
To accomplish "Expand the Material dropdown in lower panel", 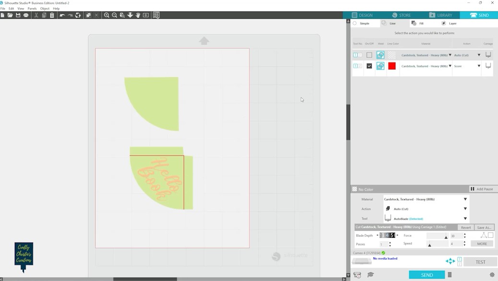I will [x=465, y=199].
